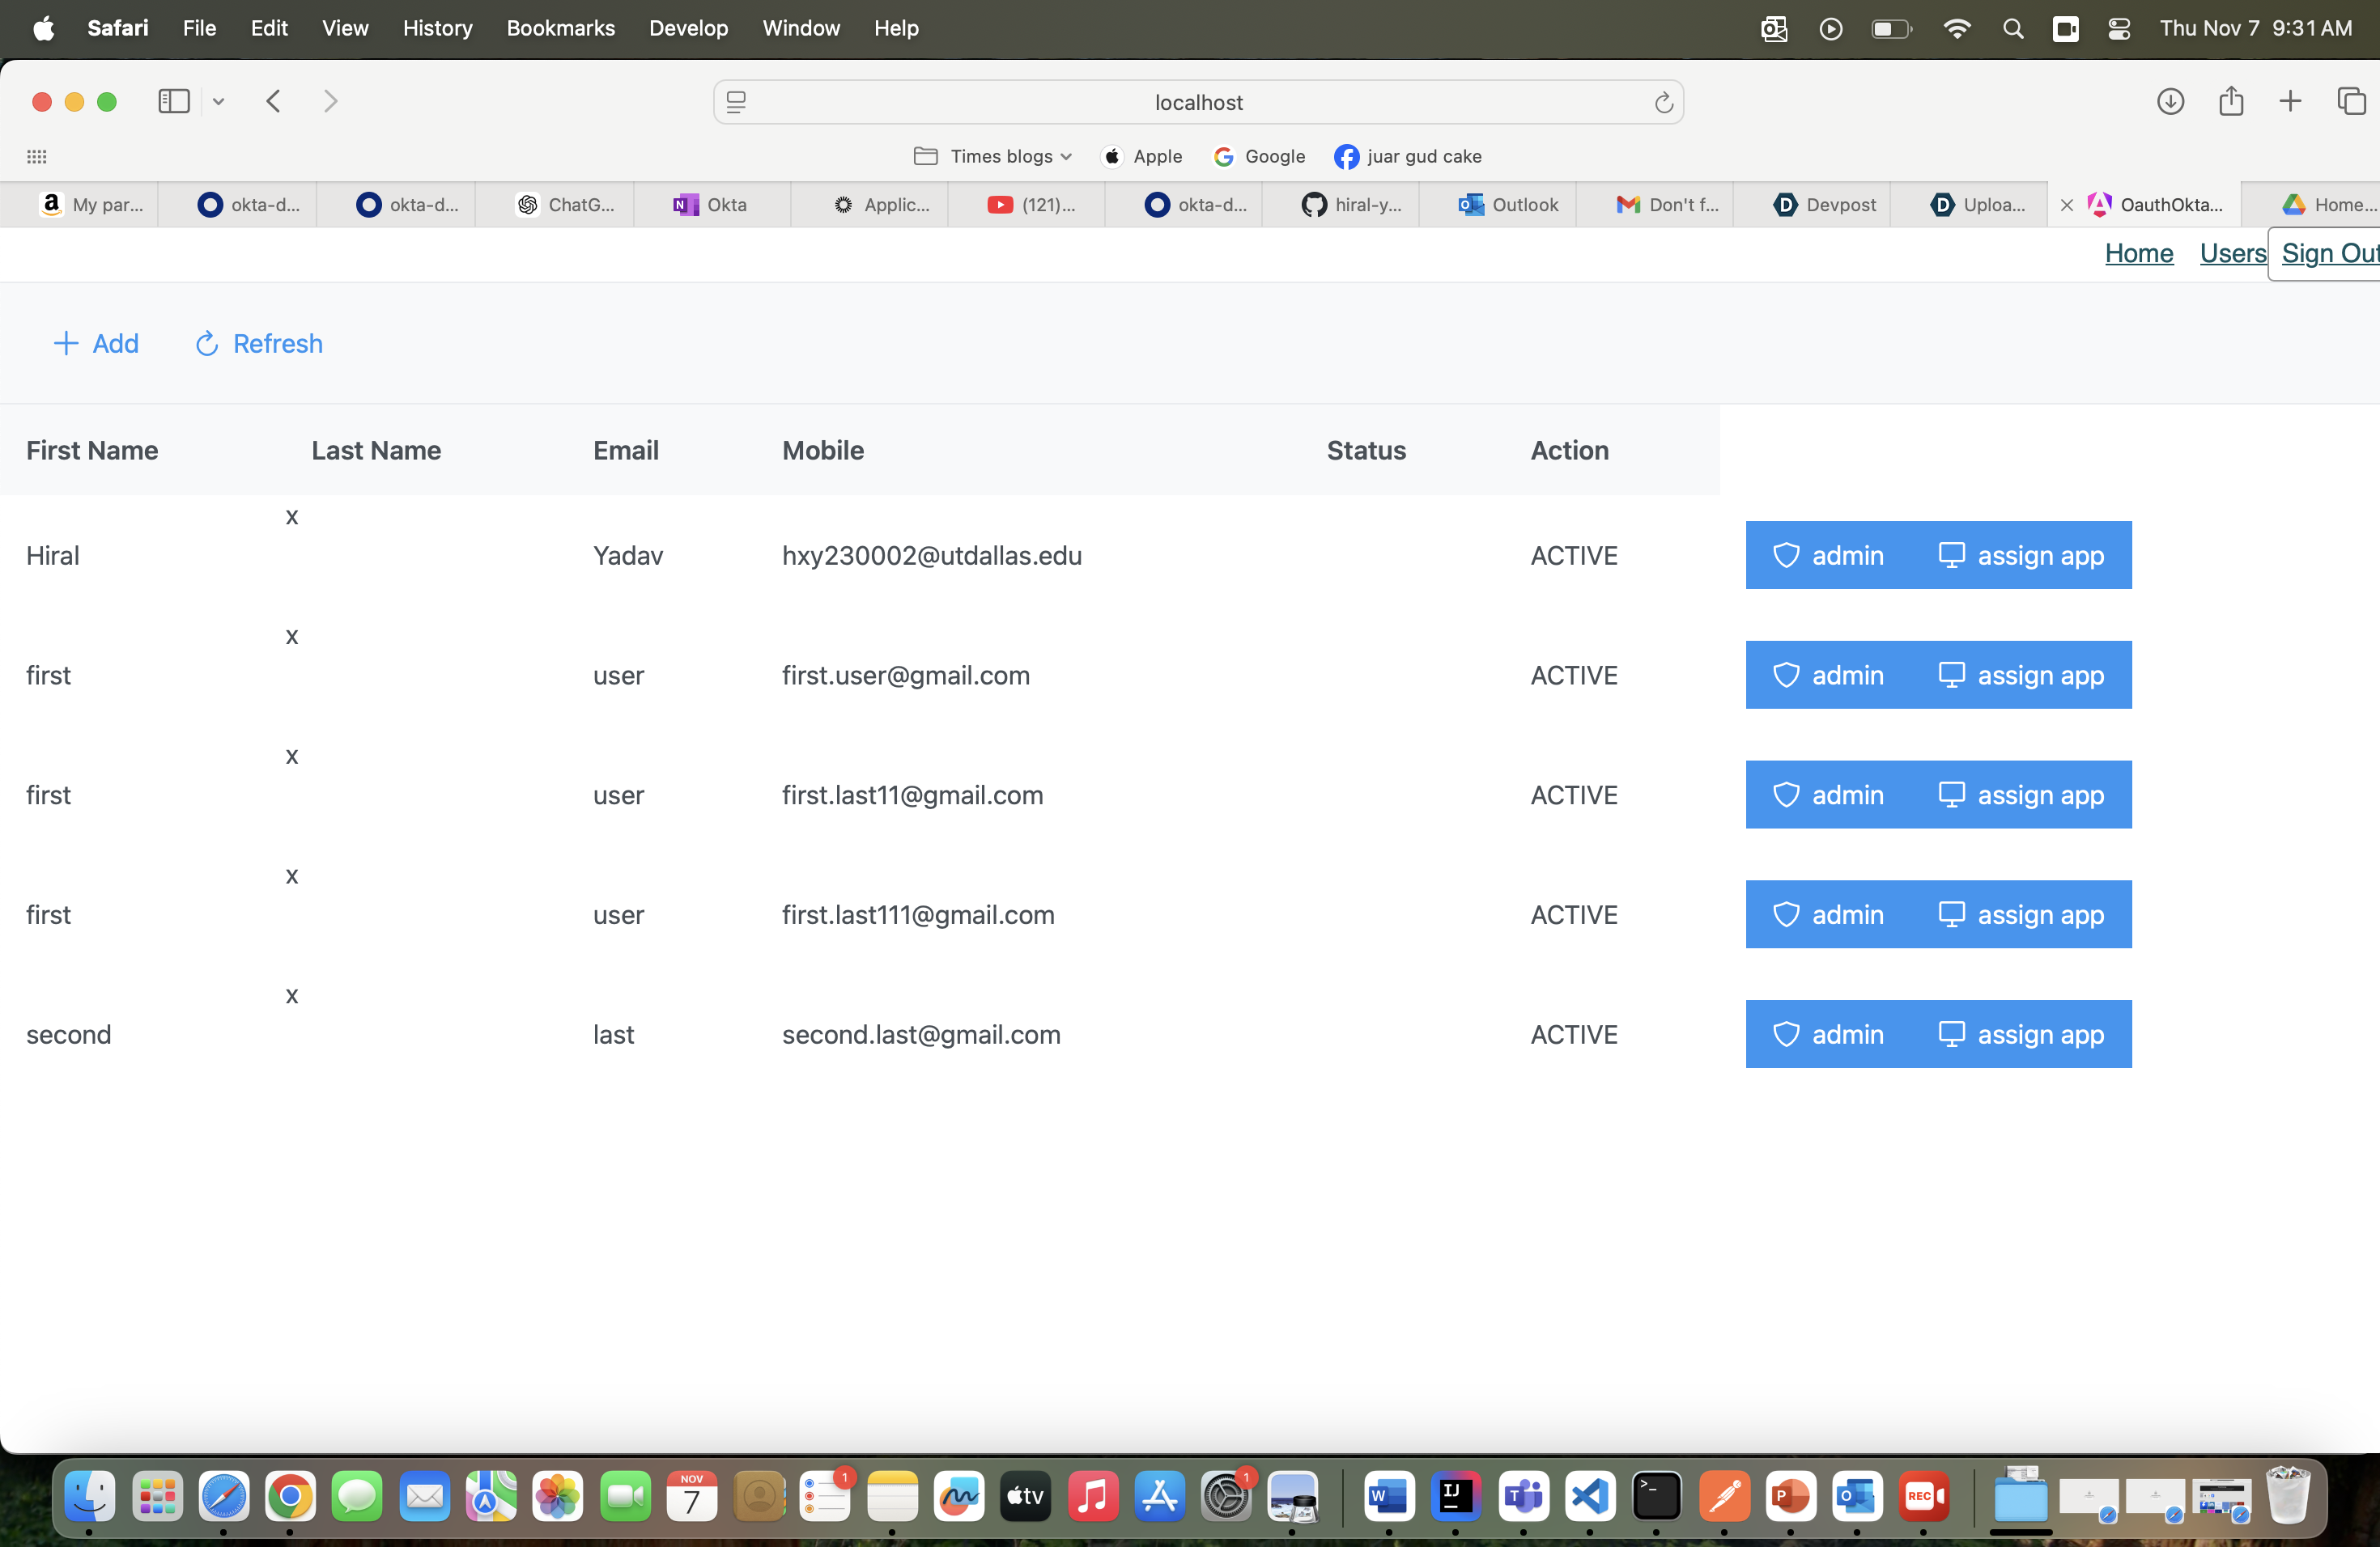Expand the sidebar options chevron
The height and width of the screenshot is (1547, 2380).
pos(219,102)
